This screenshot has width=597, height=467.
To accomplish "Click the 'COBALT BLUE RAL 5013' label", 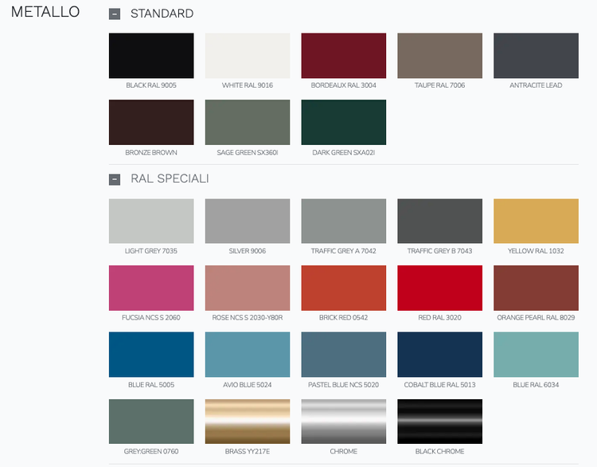I will pyautogui.click(x=439, y=385).
